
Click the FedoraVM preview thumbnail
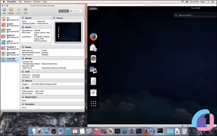click(68, 32)
